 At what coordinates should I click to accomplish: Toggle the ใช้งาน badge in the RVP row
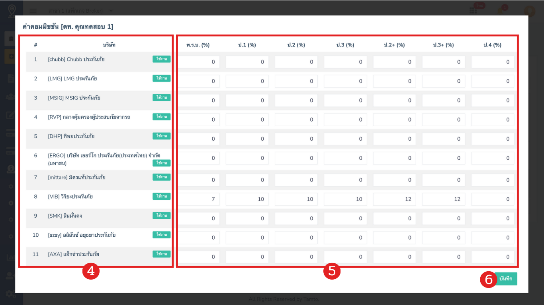(x=161, y=117)
